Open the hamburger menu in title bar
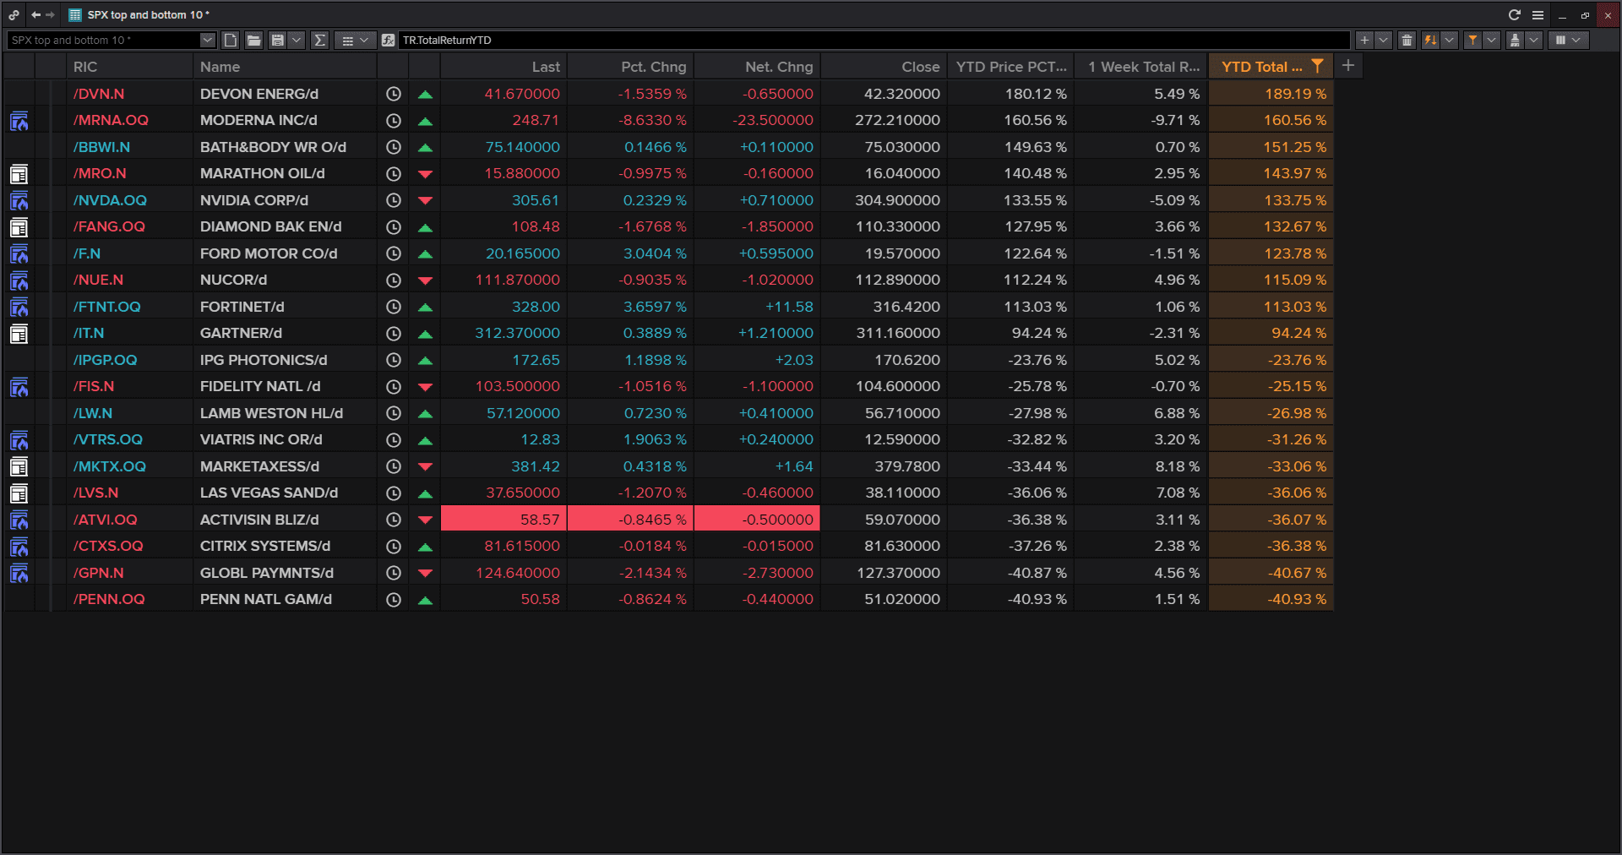 point(1538,14)
